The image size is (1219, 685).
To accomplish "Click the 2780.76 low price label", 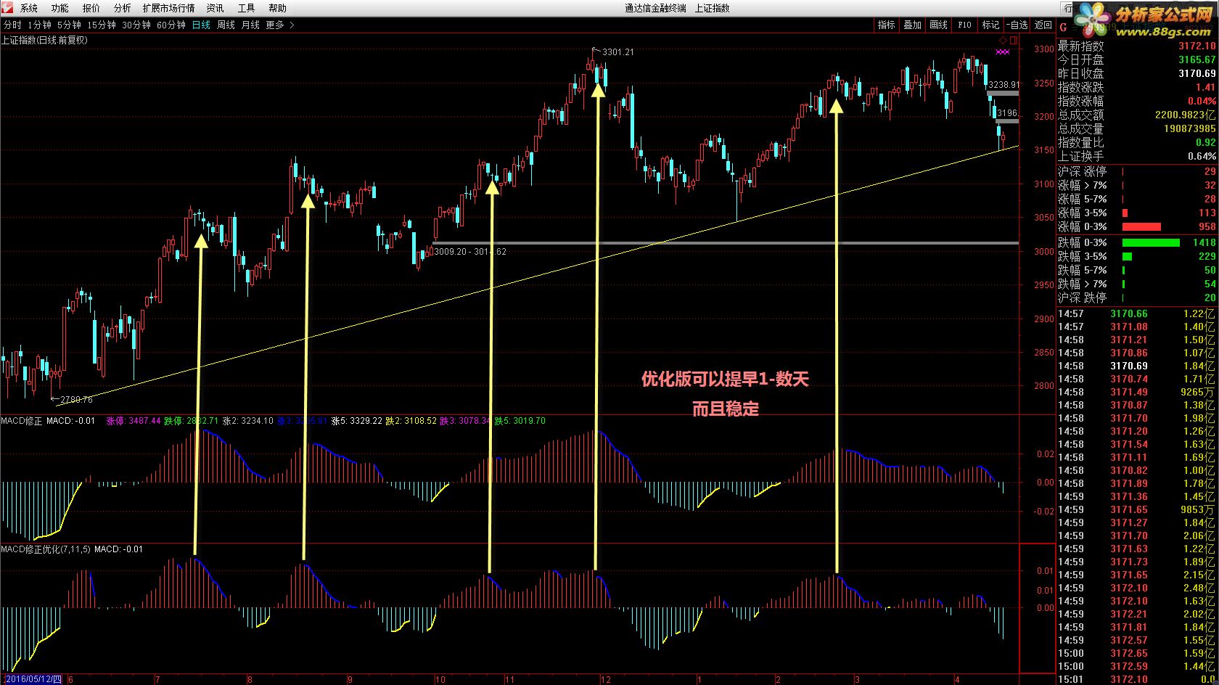I will click(76, 400).
